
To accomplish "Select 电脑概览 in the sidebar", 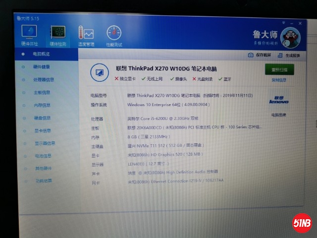I will [x=41, y=54].
